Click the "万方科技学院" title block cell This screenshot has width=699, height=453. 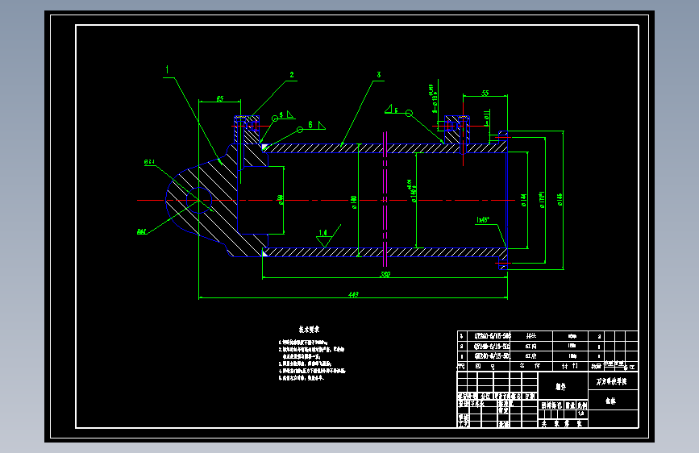613,381
